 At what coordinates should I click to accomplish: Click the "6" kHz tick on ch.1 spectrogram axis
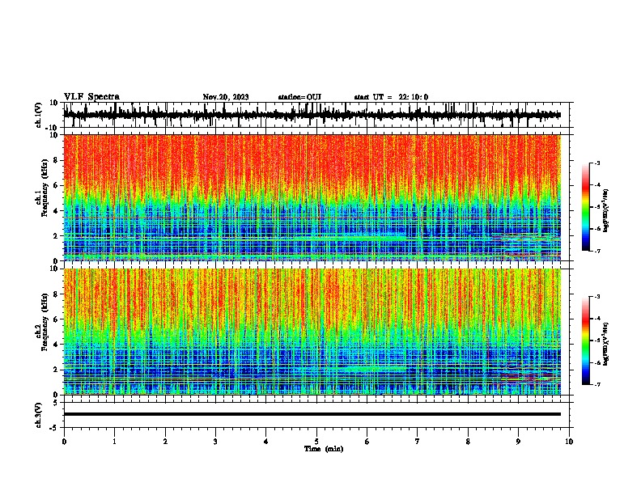point(56,185)
